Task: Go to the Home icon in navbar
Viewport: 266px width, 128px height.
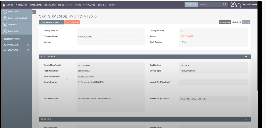Action: tap(4, 5)
